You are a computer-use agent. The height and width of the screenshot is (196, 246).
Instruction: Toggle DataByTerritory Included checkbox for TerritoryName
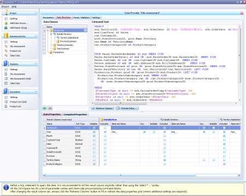point(165,160)
